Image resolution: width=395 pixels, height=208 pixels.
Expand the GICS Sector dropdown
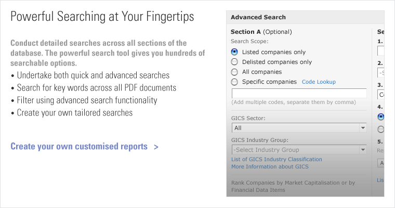299,128
